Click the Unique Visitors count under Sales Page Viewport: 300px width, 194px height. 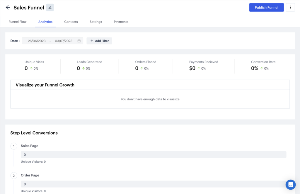(33, 161)
